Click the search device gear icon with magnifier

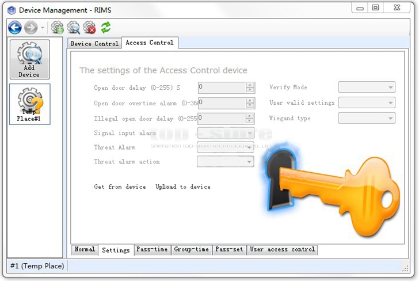point(74,27)
